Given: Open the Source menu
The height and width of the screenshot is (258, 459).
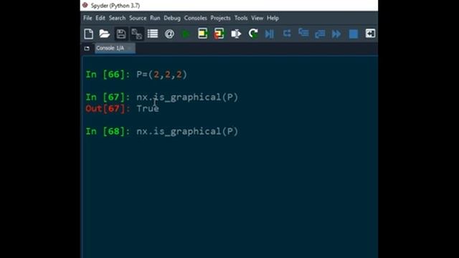Looking at the screenshot, I should pyautogui.click(x=138, y=18).
